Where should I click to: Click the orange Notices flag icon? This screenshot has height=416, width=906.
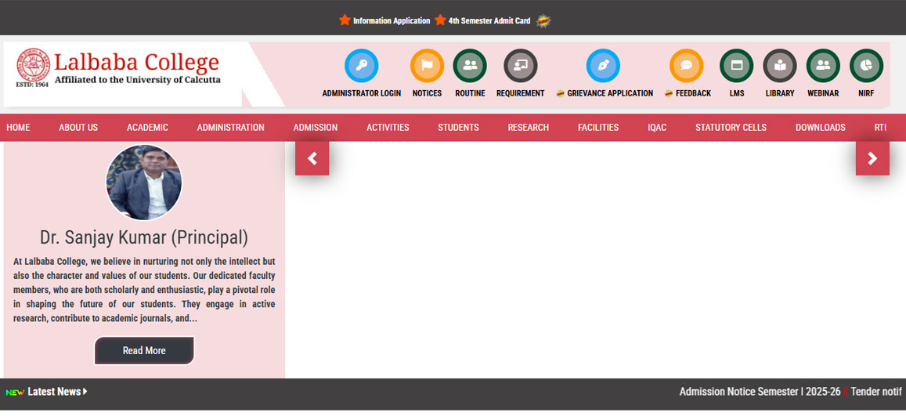(427, 65)
